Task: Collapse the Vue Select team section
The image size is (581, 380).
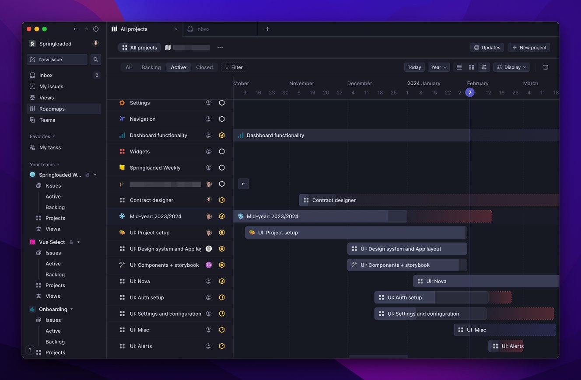Action: pyautogui.click(x=78, y=242)
